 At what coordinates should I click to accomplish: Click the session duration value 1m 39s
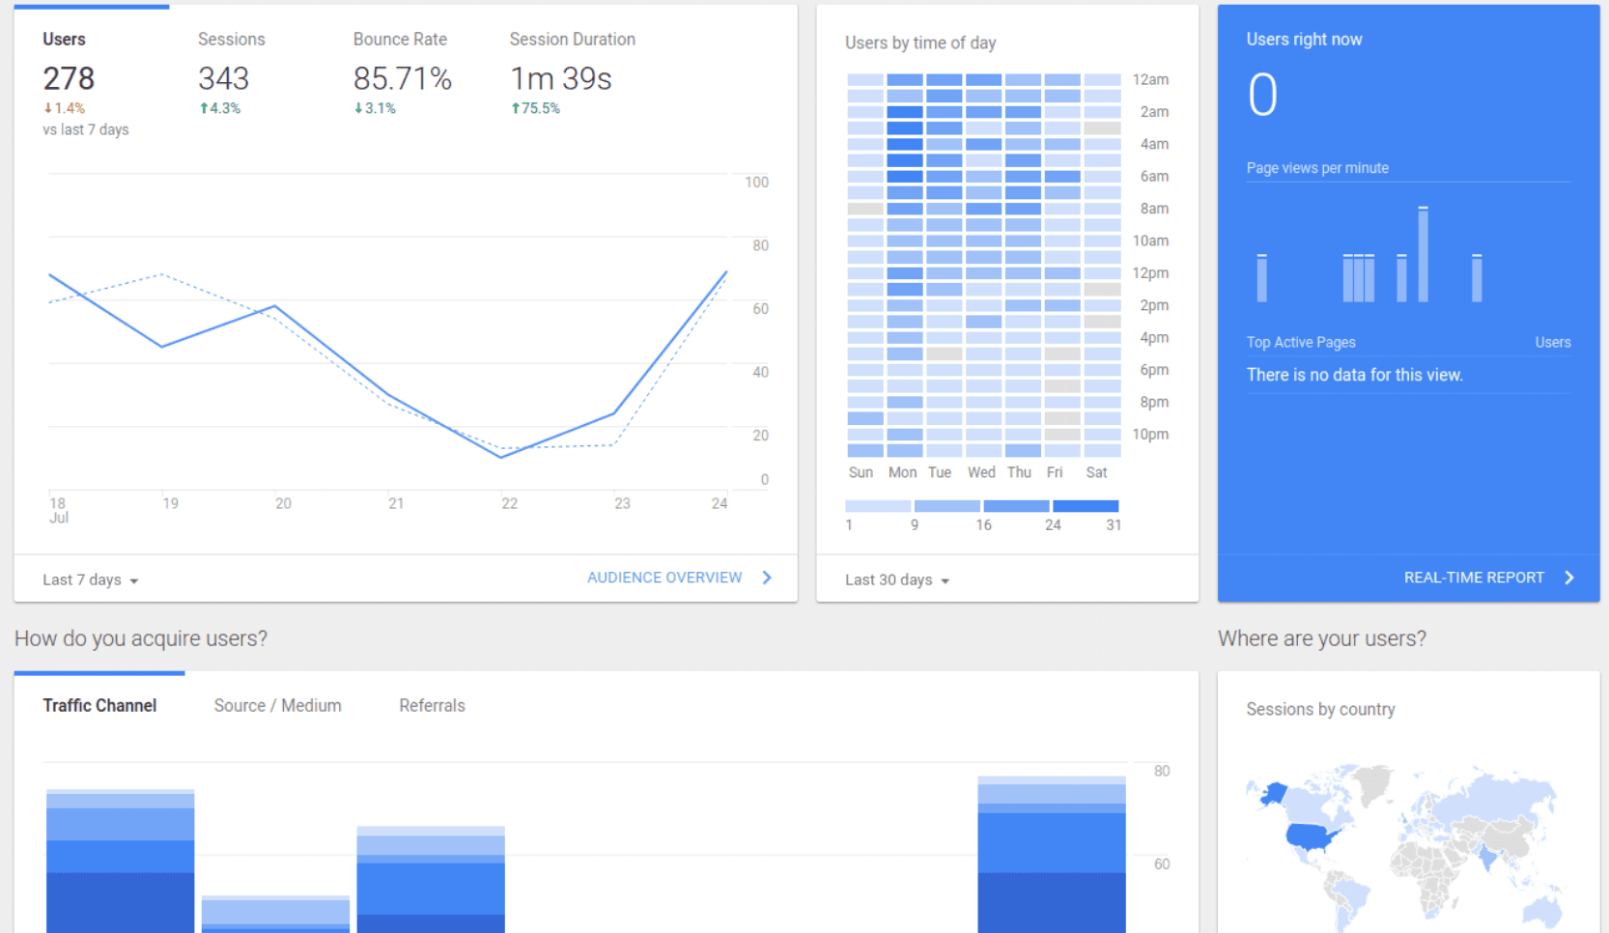(561, 78)
